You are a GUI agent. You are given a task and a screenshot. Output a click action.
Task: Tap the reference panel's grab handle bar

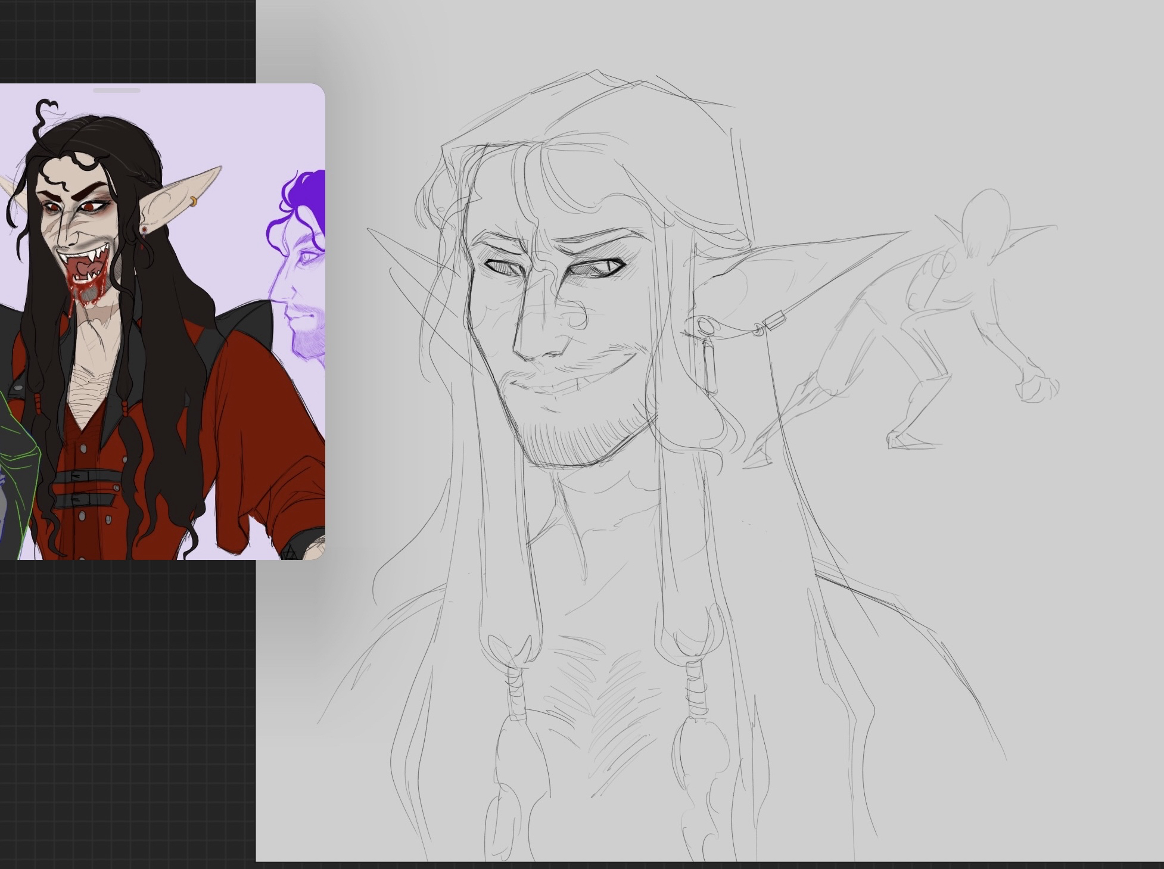(x=117, y=91)
